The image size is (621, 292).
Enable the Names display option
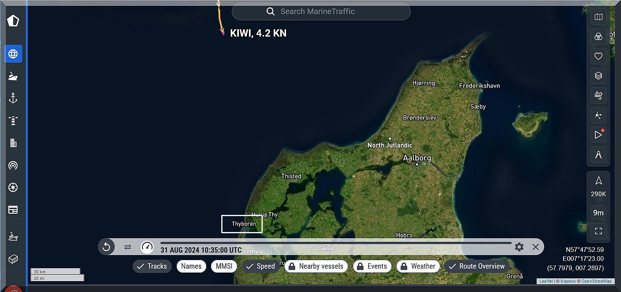(191, 266)
